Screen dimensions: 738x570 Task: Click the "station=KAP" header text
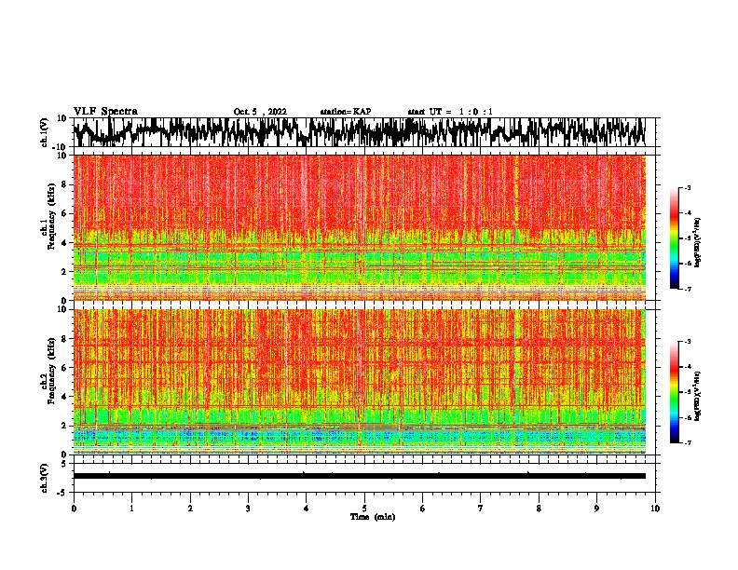coord(346,112)
